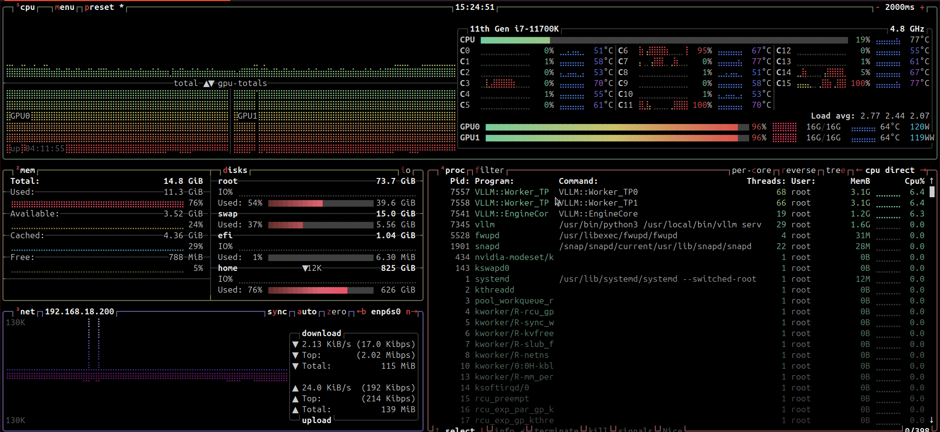Click the process list scrollbar thumb
Viewport: 940px width, 432px height.
tap(932, 192)
